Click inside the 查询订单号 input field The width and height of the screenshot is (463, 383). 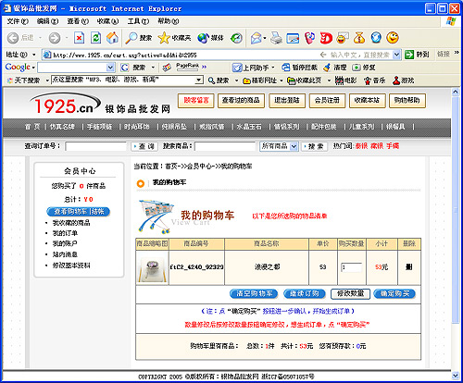point(96,146)
